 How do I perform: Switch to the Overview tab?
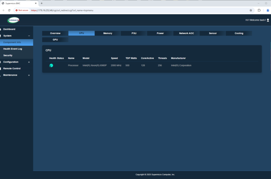pos(55,33)
